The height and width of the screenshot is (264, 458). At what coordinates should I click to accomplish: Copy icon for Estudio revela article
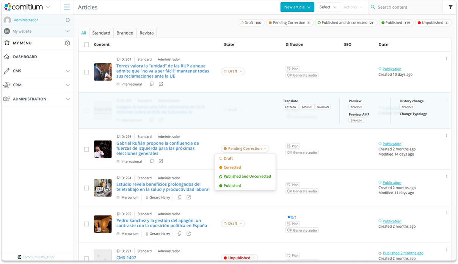click(180, 197)
